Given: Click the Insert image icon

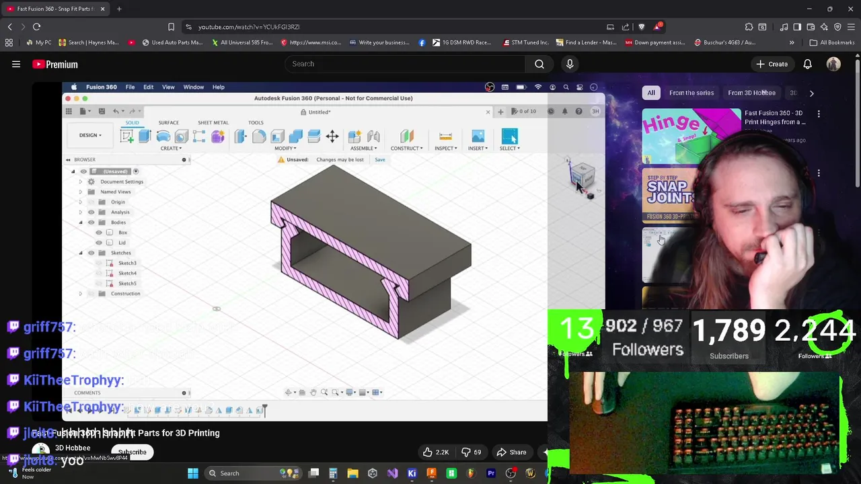Looking at the screenshot, I should pyautogui.click(x=478, y=136).
